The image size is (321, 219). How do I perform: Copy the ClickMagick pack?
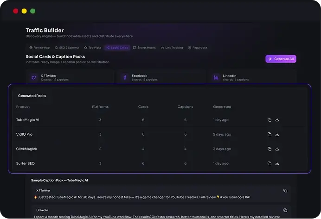pos(270,149)
